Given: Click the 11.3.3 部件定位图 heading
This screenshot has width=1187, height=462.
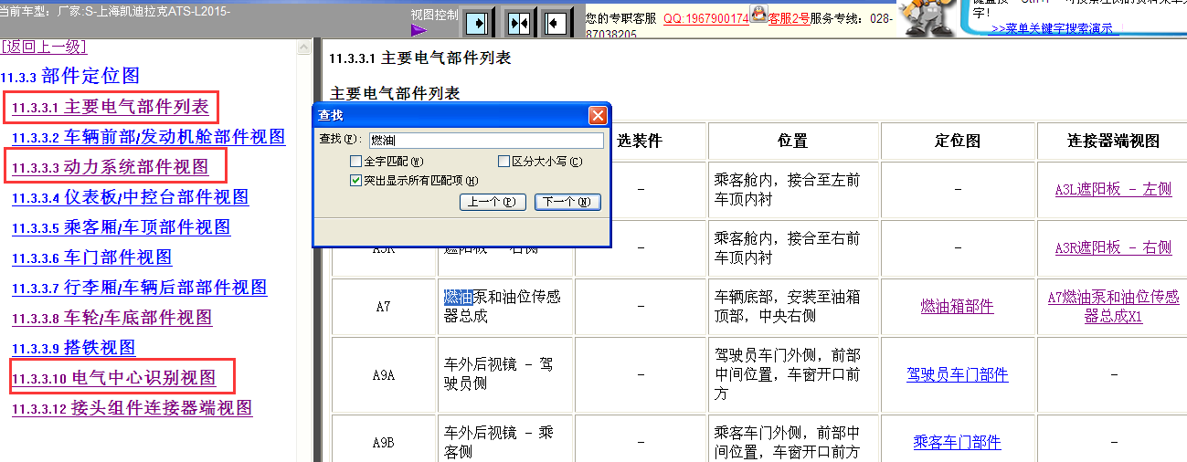Looking at the screenshot, I should pyautogui.click(x=70, y=77).
